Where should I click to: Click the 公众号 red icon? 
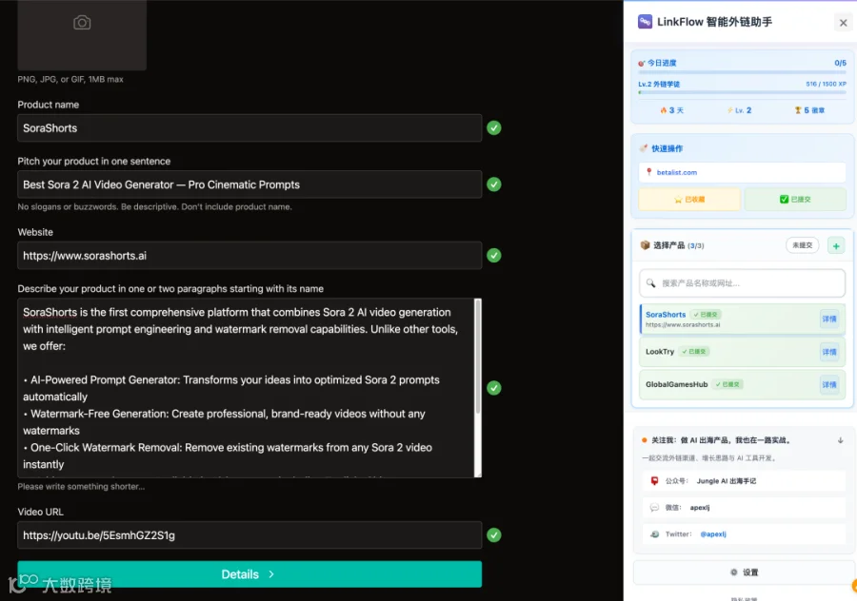pos(654,481)
